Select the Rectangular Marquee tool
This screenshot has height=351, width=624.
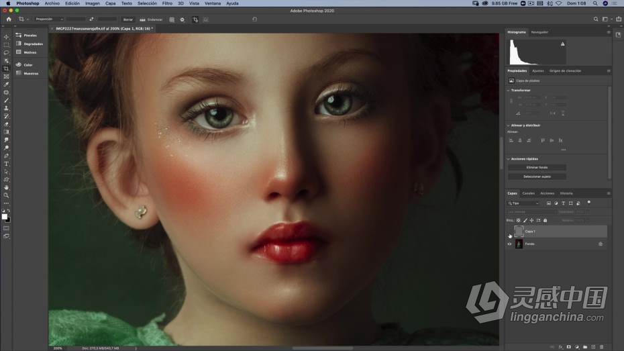pyautogui.click(x=6, y=44)
